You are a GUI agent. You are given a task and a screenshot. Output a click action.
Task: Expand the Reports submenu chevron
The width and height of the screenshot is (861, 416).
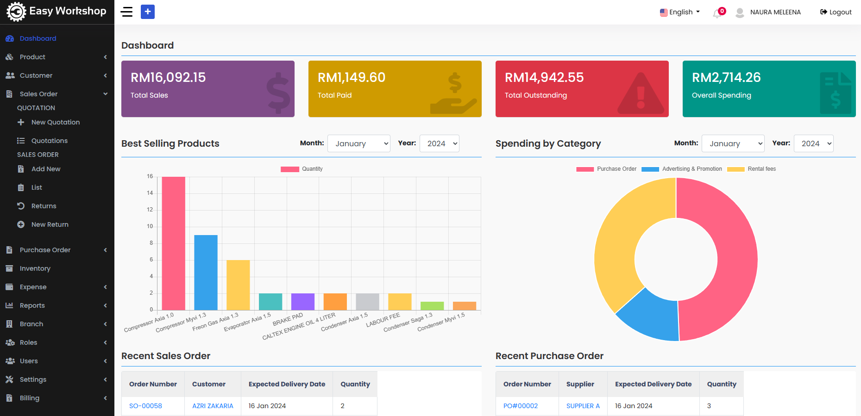pyautogui.click(x=106, y=305)
